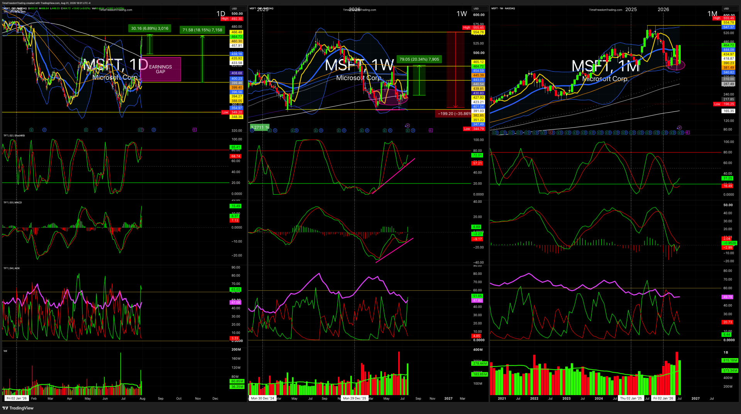
Task: Click the '71.58 (18.15%) 7,158' measurement label
Action: click(x=202, y=30)
